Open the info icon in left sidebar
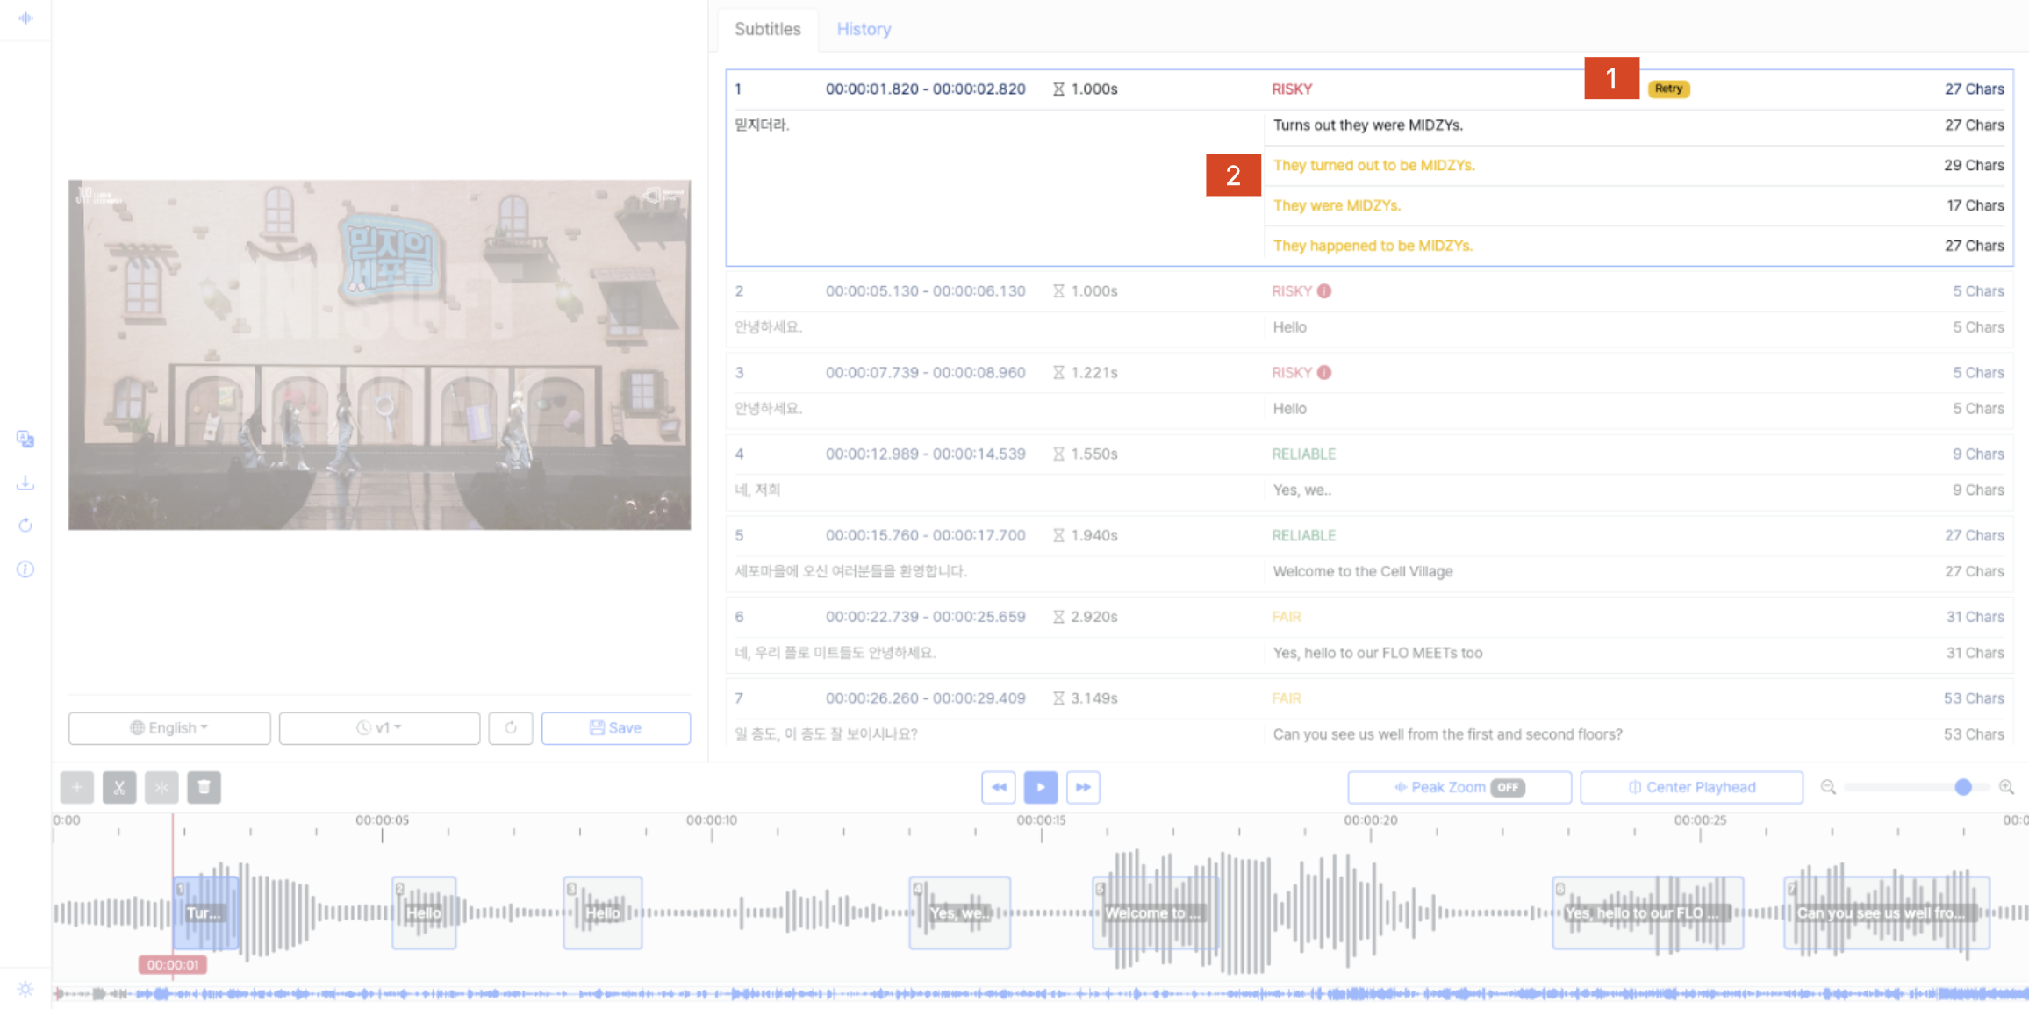Image resolution: width=2029 pixels, height=1009 pixels. pos(25,569)
